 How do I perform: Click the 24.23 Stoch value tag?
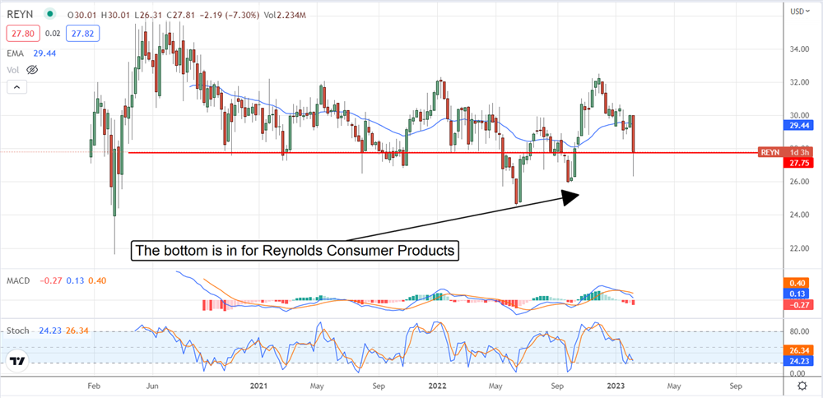point(796,359)
